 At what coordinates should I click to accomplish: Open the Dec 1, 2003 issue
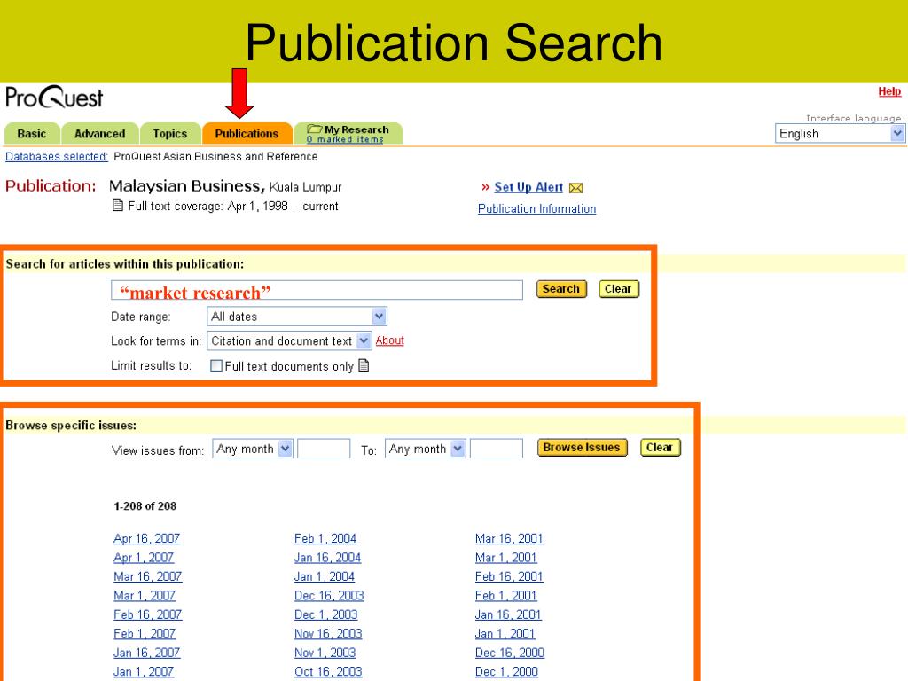pyautogui.click(x=326, y=615)
